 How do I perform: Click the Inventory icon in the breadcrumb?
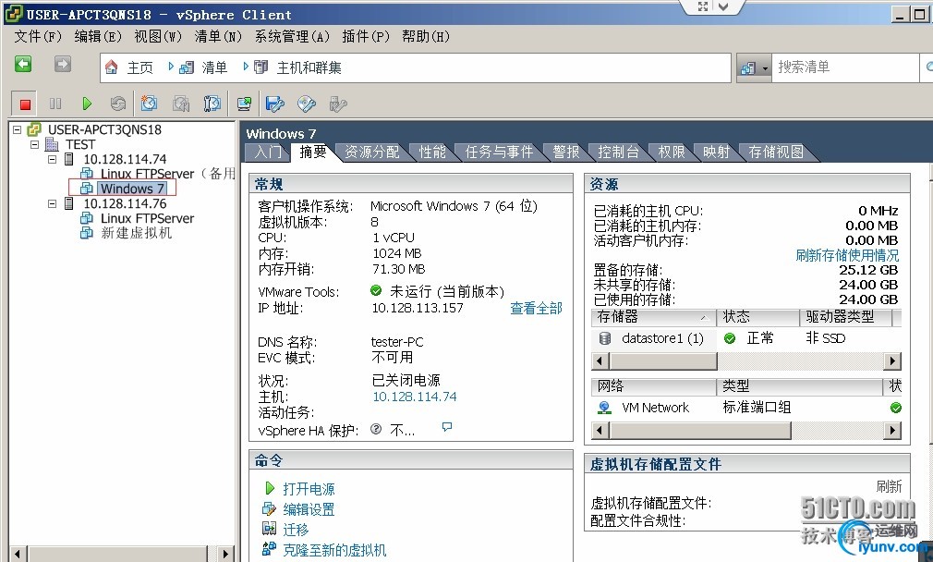click(x=187, y=67)
